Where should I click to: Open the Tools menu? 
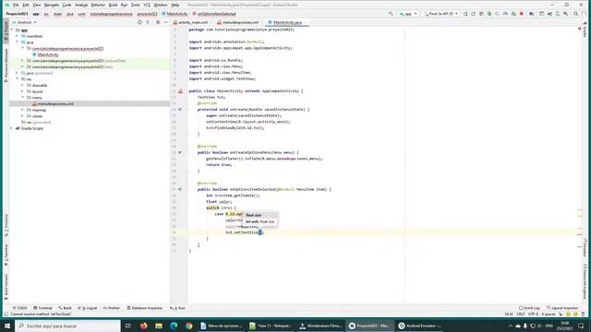(136, 5)
